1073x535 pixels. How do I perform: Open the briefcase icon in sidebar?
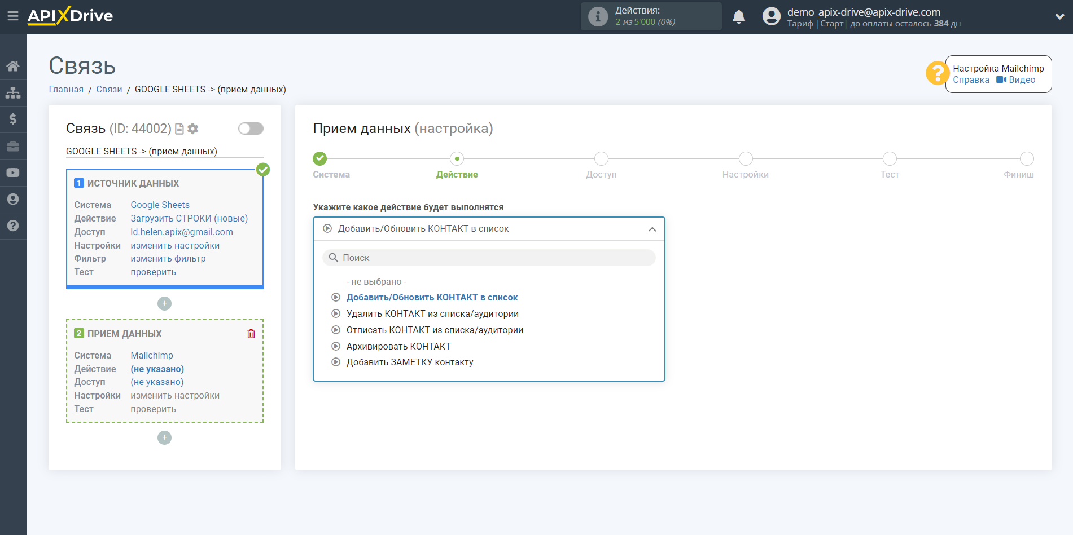[x=13, y=146]
